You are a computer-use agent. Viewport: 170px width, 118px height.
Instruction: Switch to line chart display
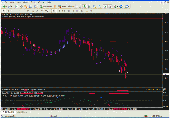pyautogui.click(x=89, y=7)
